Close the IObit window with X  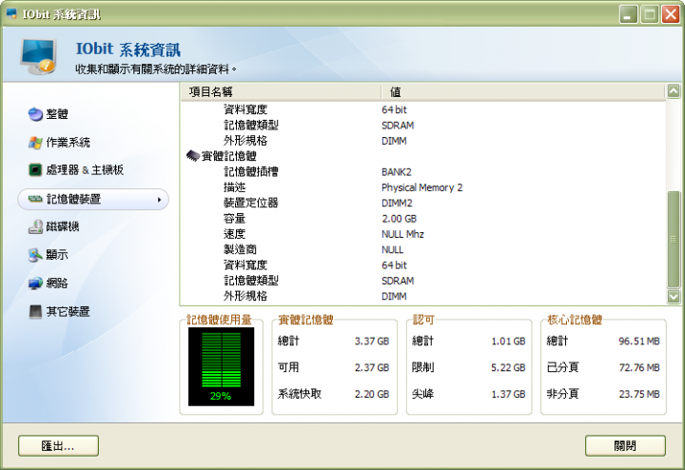pos(670,14)
